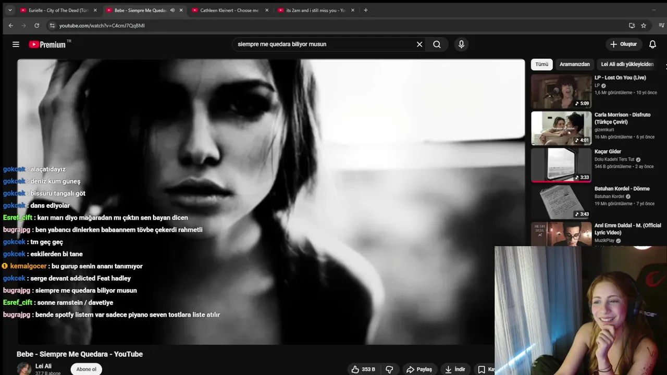The image size is (667, 375).
Task: Open Kaçar Gider video thumbnail
Action: (561, 165)
